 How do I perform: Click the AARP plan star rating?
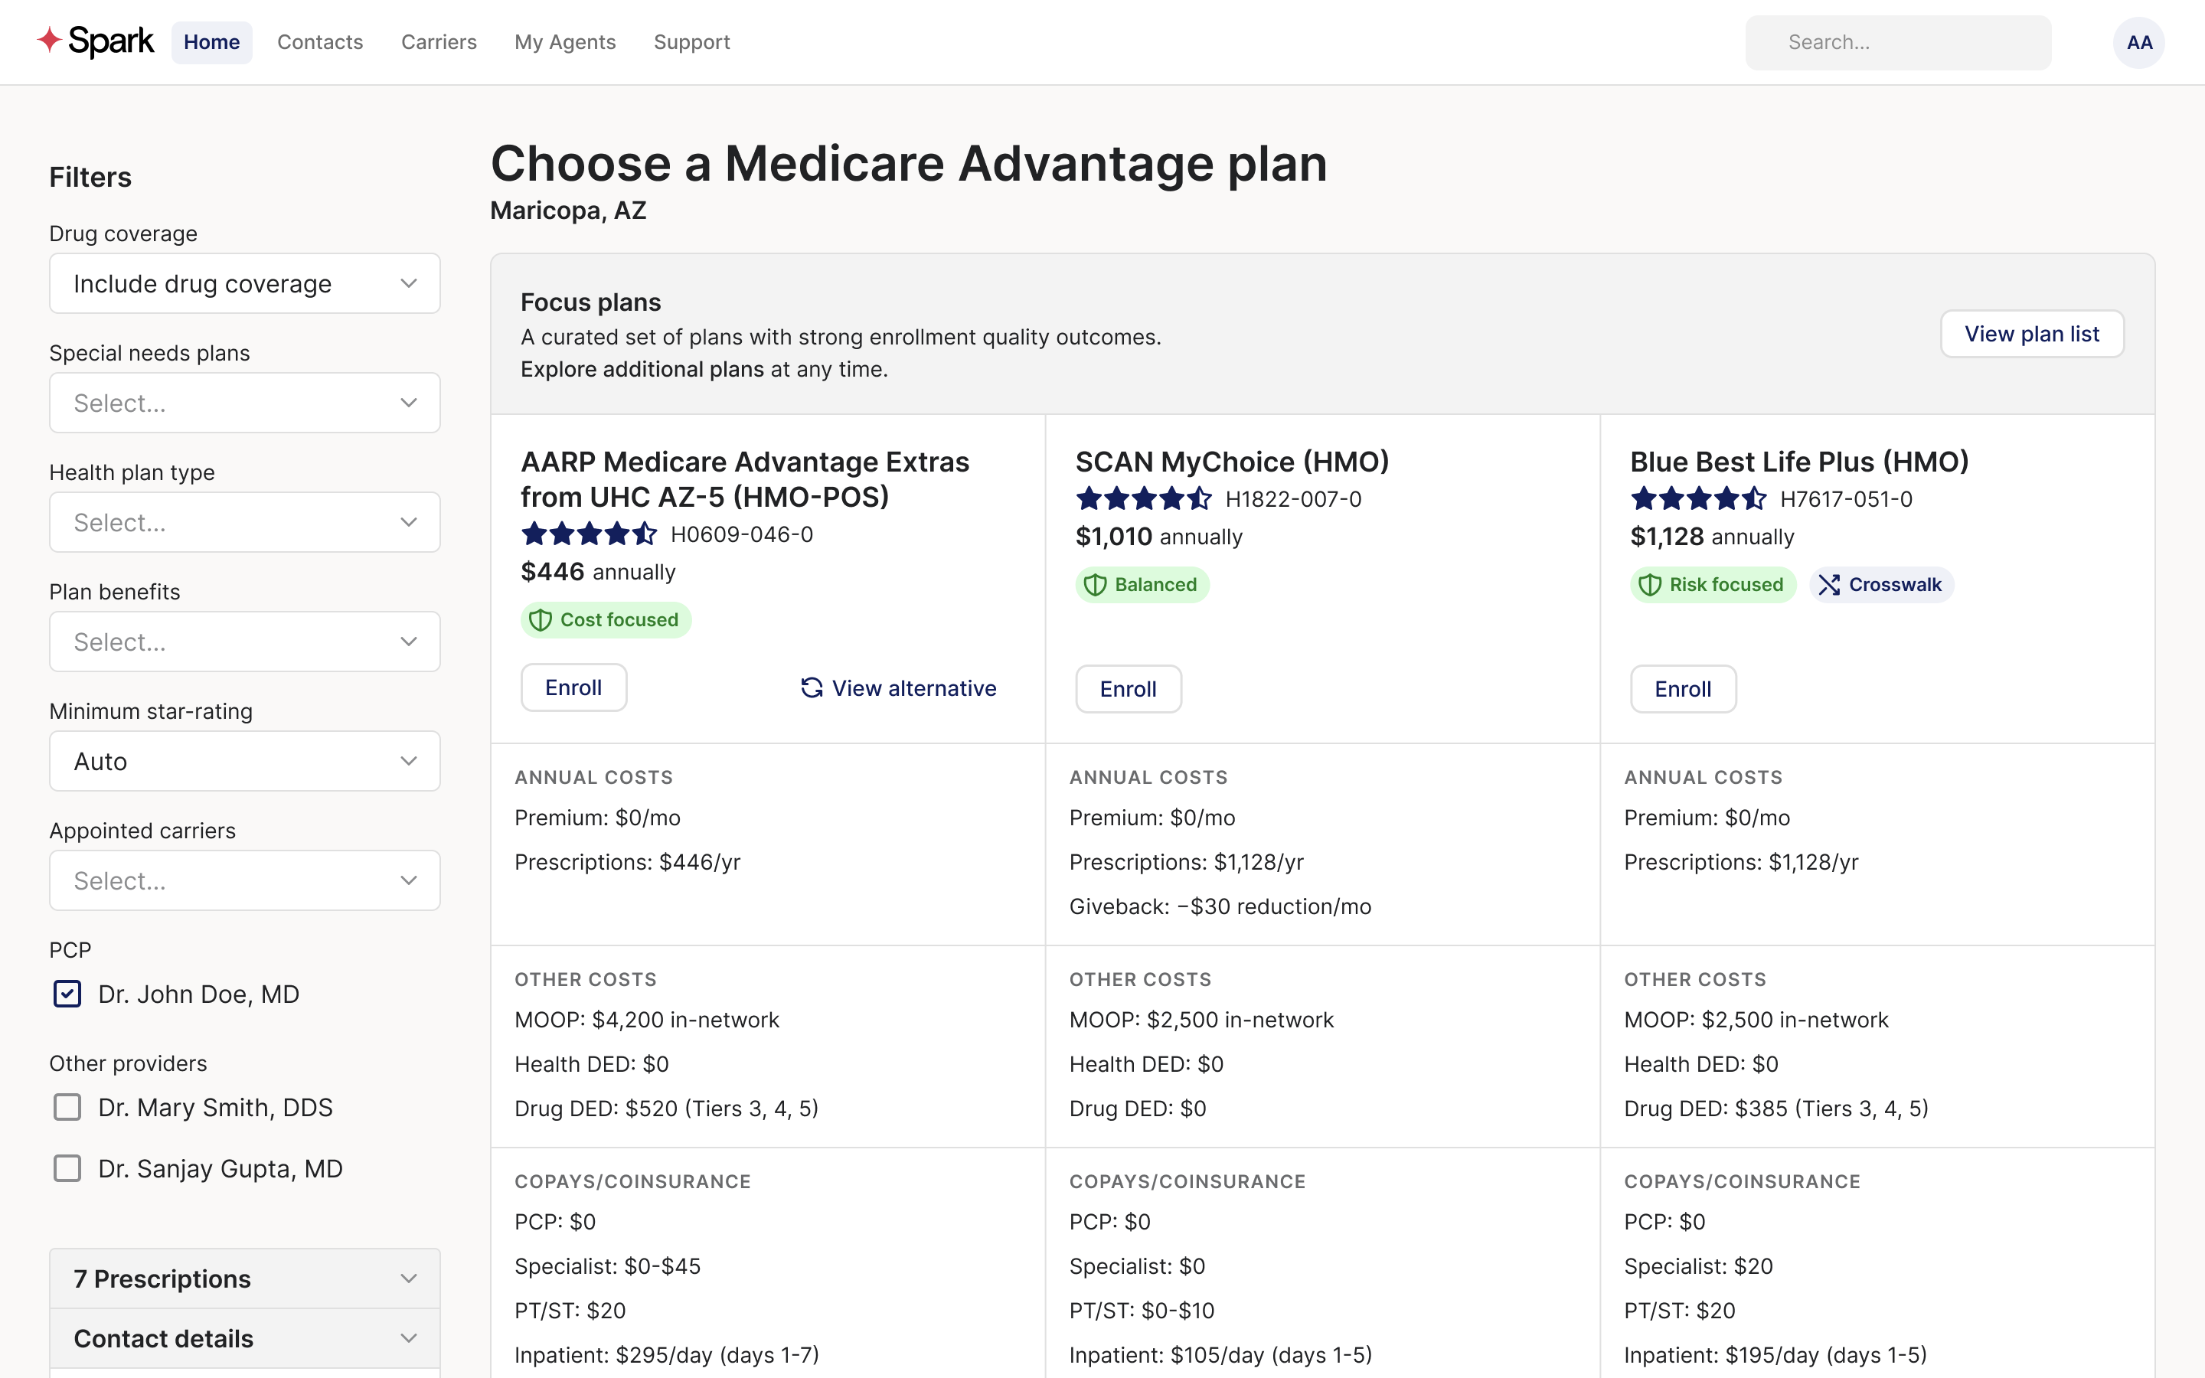coord(589,534)
